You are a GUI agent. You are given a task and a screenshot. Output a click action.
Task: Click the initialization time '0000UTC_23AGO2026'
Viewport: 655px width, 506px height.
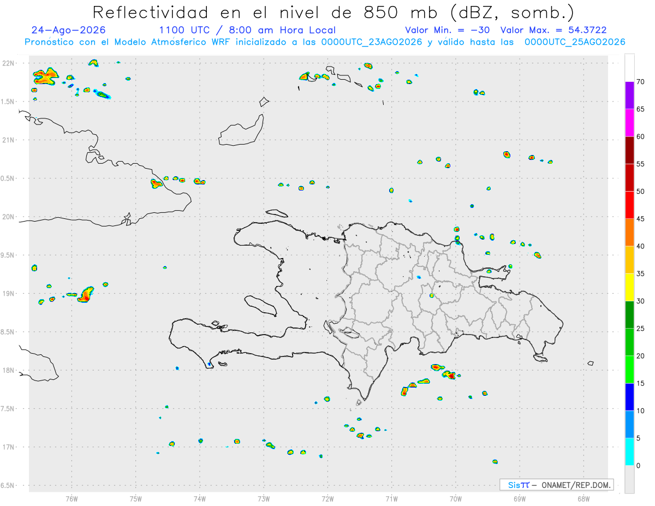372,42
